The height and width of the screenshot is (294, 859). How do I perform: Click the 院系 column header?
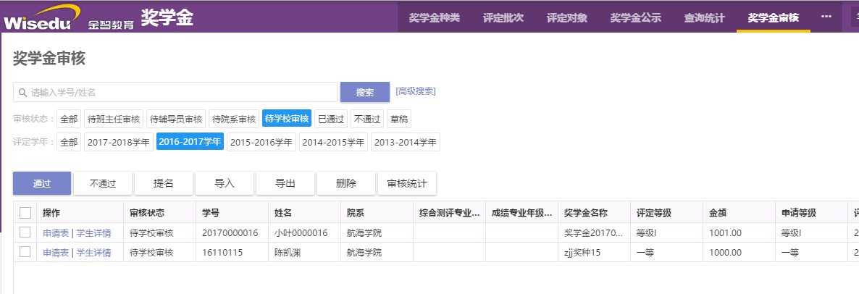[377, 212]
